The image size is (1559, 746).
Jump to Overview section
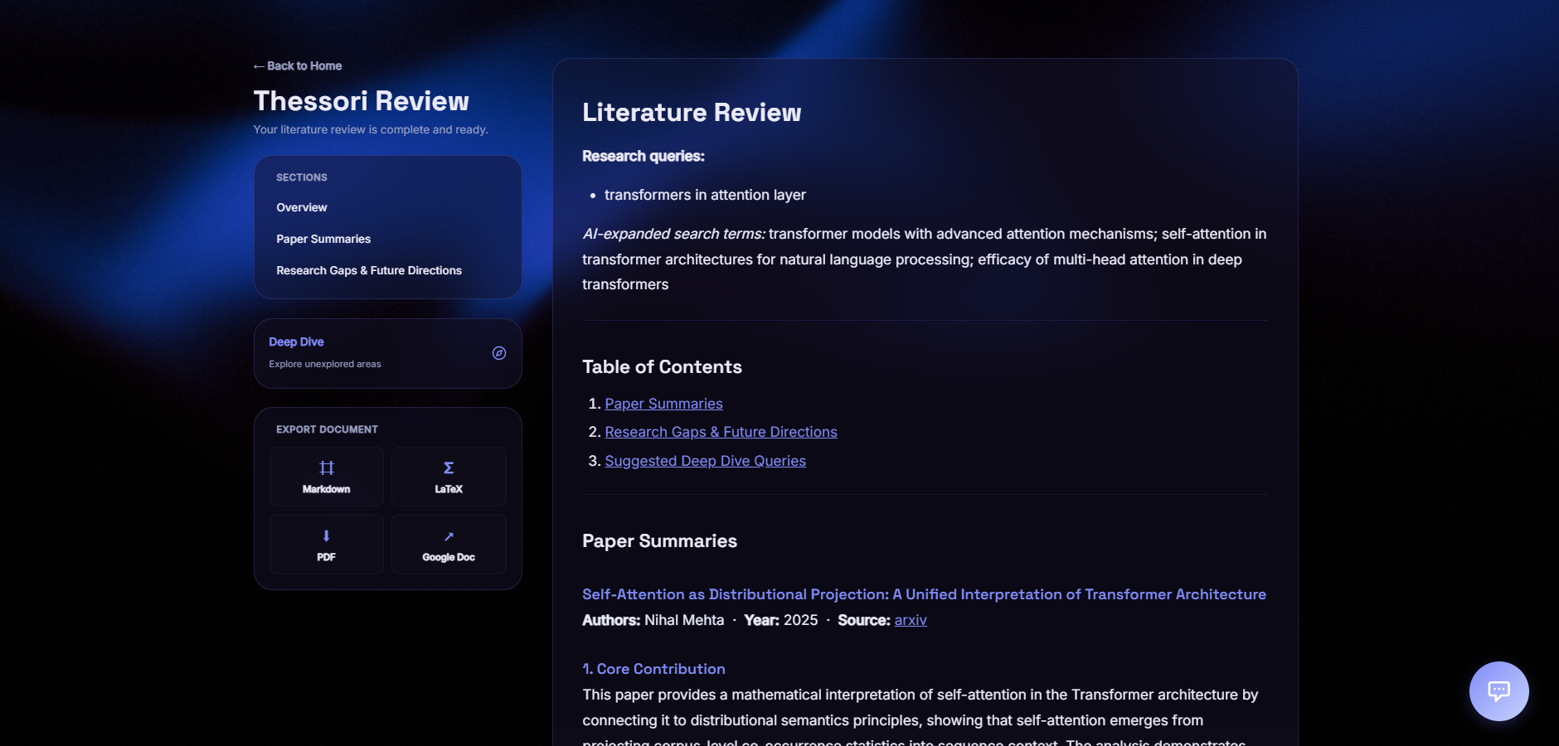[x=302, y=207]
